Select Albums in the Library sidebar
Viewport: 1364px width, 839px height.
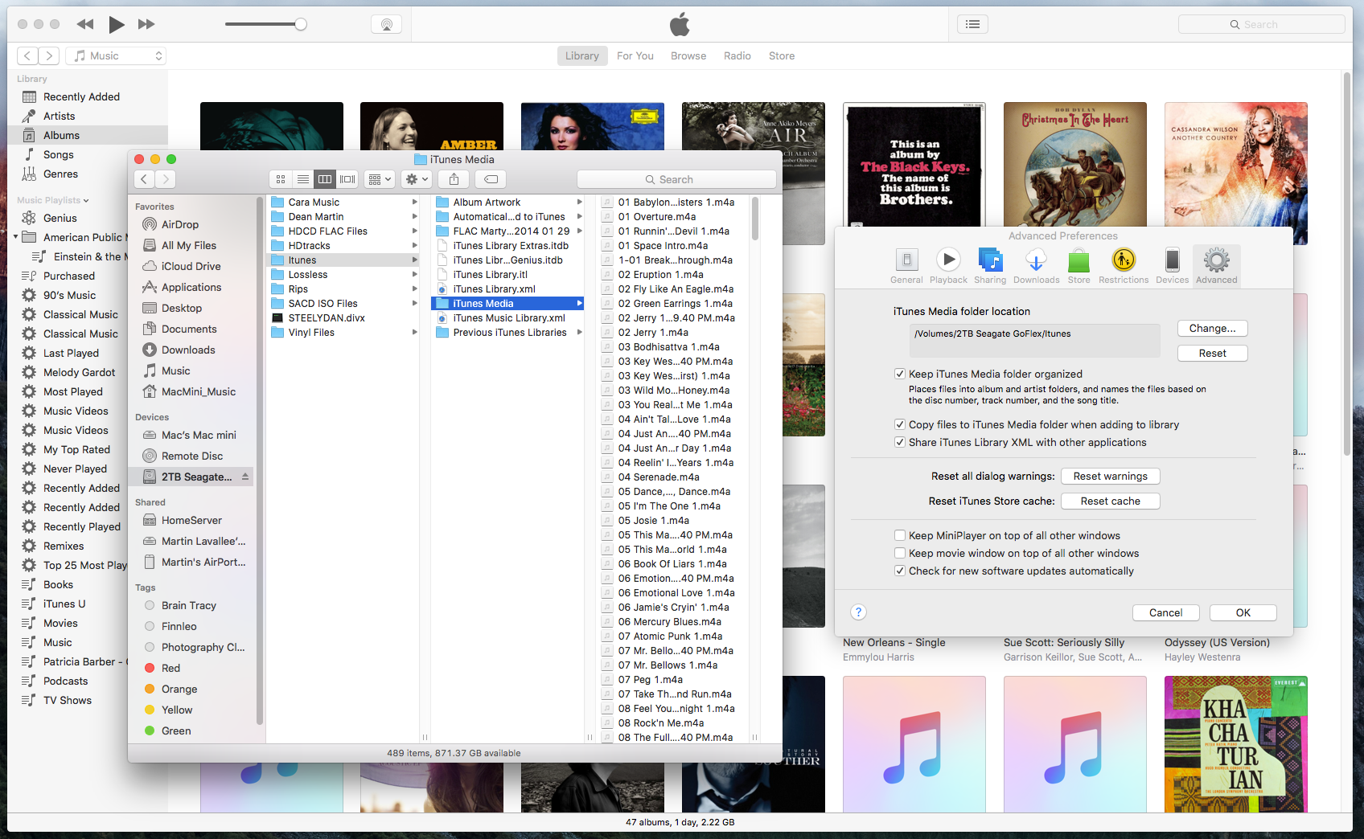click(x=88, y=135)
